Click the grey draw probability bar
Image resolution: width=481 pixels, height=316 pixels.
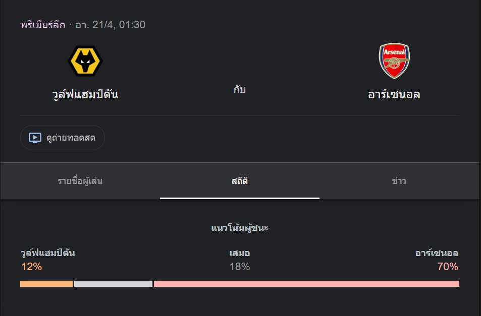(113, 284)
